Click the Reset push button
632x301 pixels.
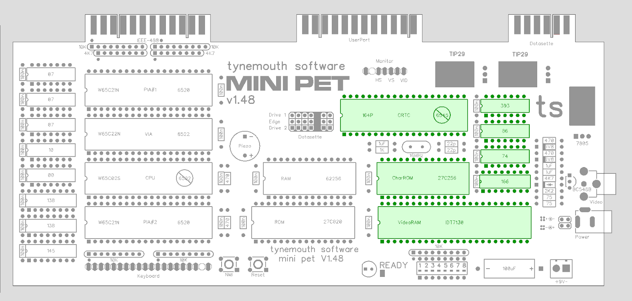[x=258, y=264]
